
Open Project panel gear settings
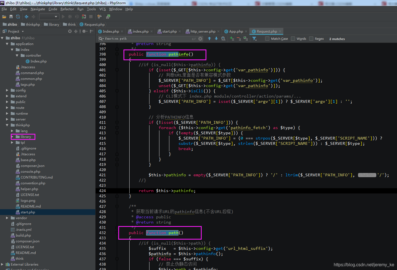(x=85, y=32)
